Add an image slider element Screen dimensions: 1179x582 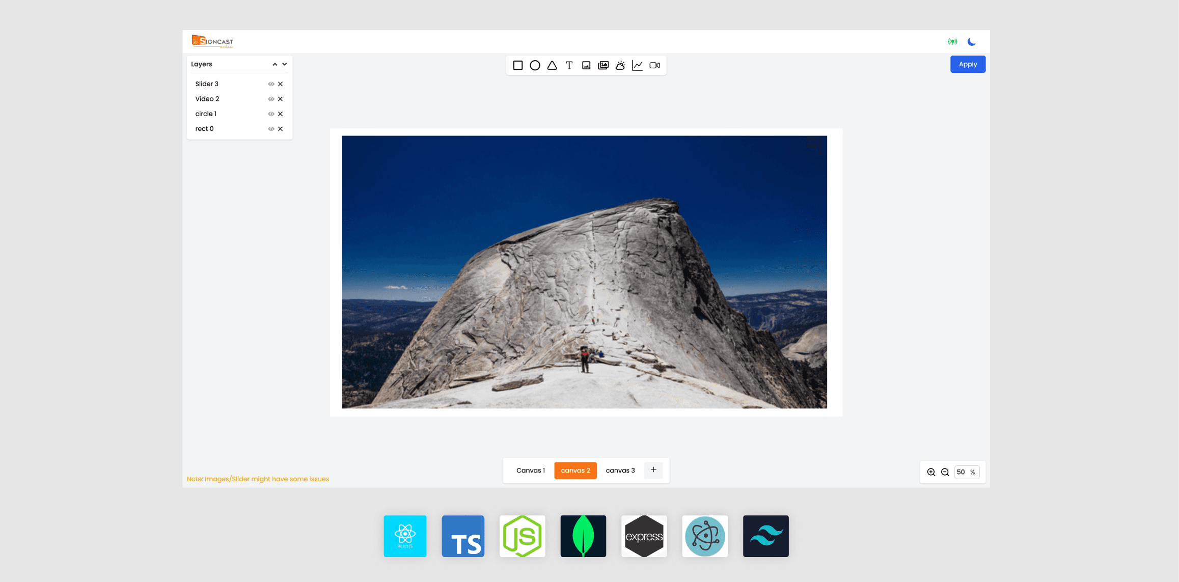coord(604,65)
